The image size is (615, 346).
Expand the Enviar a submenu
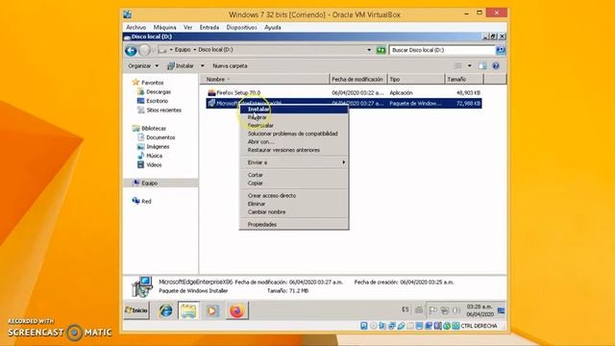tap(294, 162)
